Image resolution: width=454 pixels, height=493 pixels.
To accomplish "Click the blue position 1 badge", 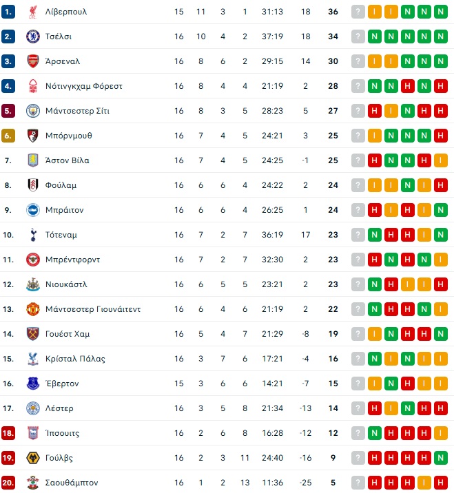I will click(x=8, y=12).
